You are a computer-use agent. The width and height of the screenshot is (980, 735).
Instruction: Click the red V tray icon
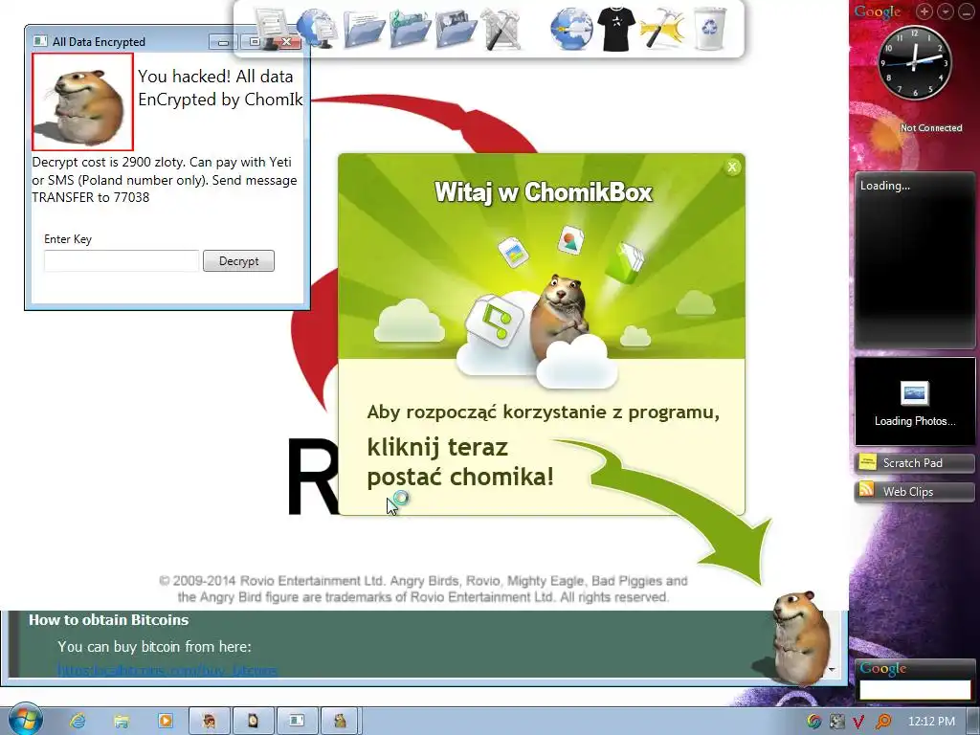(x=858, y=722)
